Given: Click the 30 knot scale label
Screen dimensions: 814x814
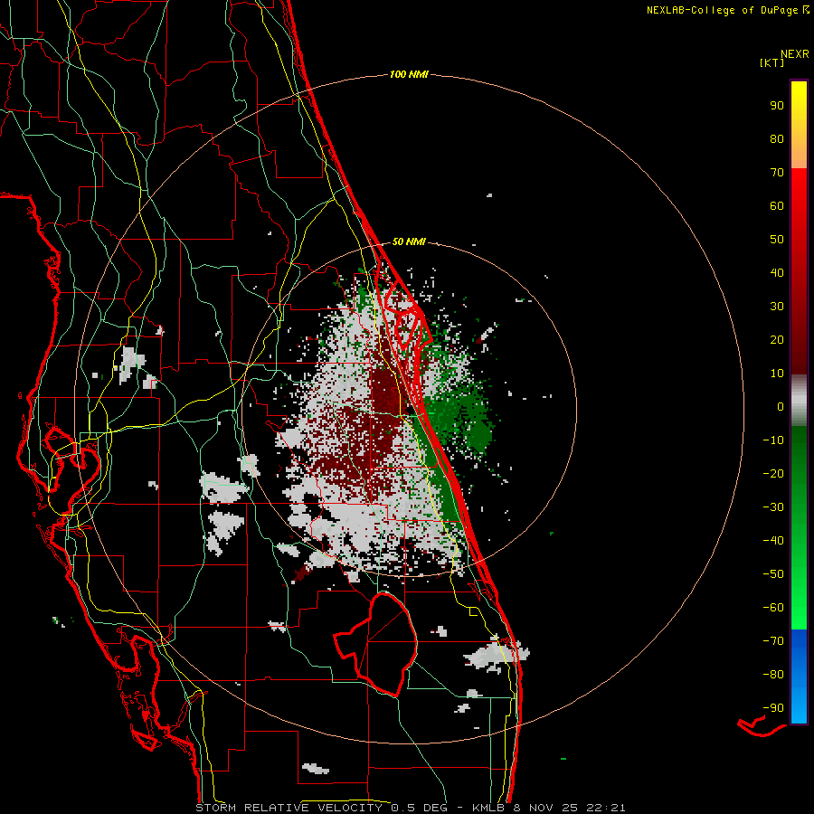Looking at the screenshot, I should pyautogui.click(x=777, y=307).
